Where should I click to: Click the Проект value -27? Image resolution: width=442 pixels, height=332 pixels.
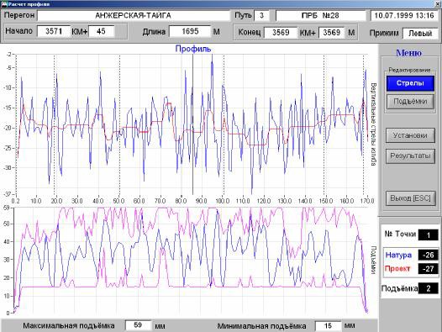pos(429,268)
